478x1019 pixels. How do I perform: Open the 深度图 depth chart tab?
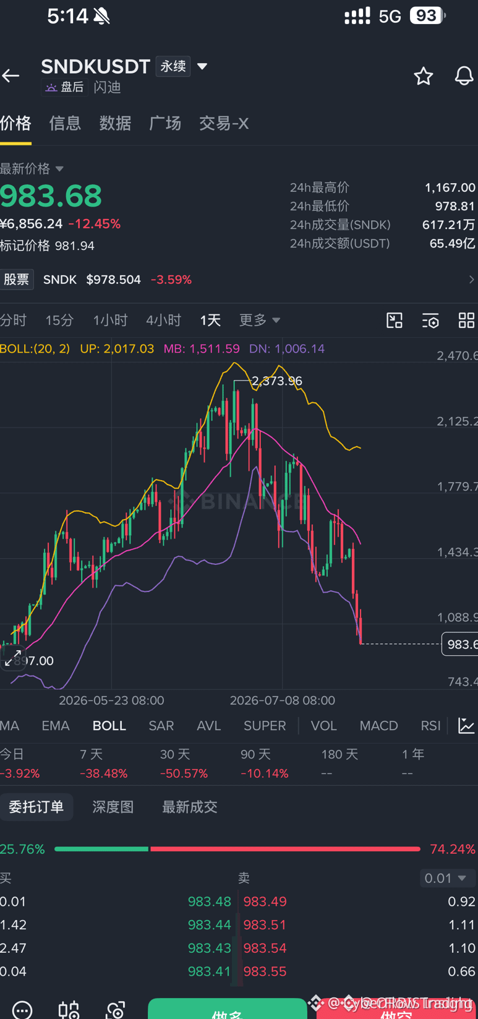click(x=113, y=807)
